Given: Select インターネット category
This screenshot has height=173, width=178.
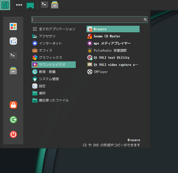Looking at the screenshot, I should pyautogui.click(x=54, y=43).
